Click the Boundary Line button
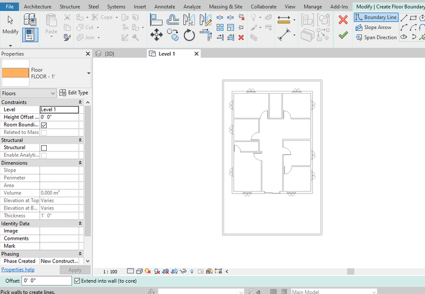 376,18
